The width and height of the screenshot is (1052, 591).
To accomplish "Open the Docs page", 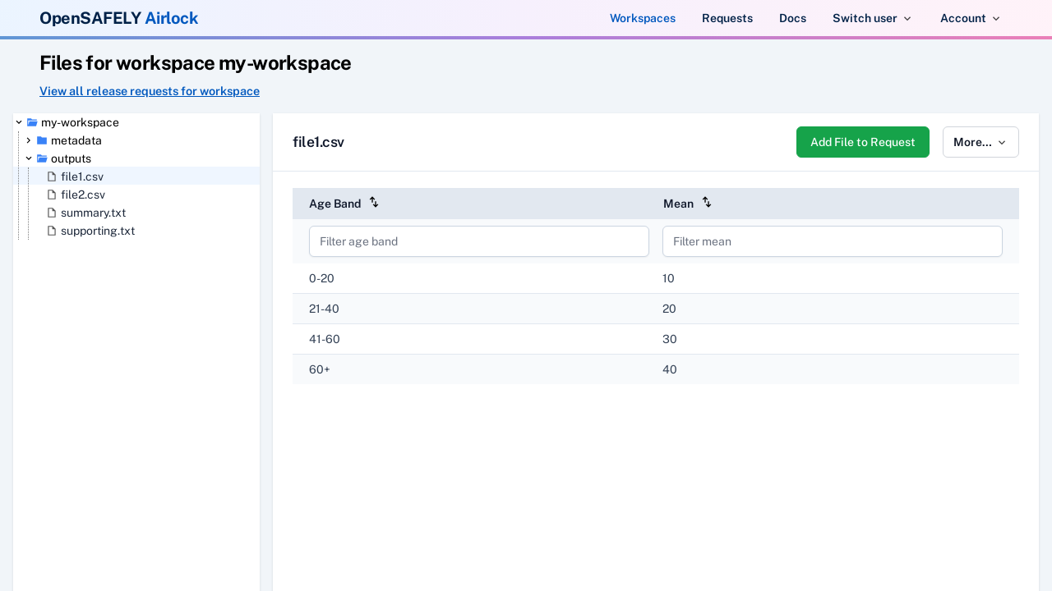I will point(792,18).
